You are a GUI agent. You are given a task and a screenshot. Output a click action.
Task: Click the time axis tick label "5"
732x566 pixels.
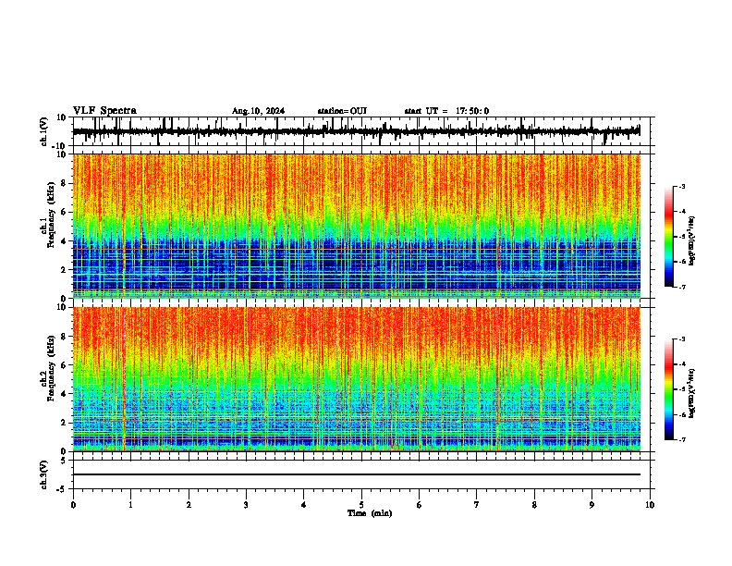(361, 505)
